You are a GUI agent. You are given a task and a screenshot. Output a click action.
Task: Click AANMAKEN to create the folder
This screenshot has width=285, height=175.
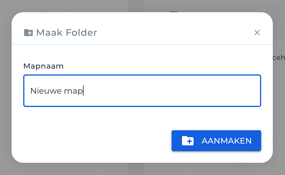216,141
